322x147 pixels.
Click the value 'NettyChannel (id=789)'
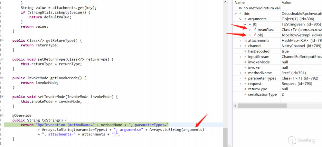point(301,46)
